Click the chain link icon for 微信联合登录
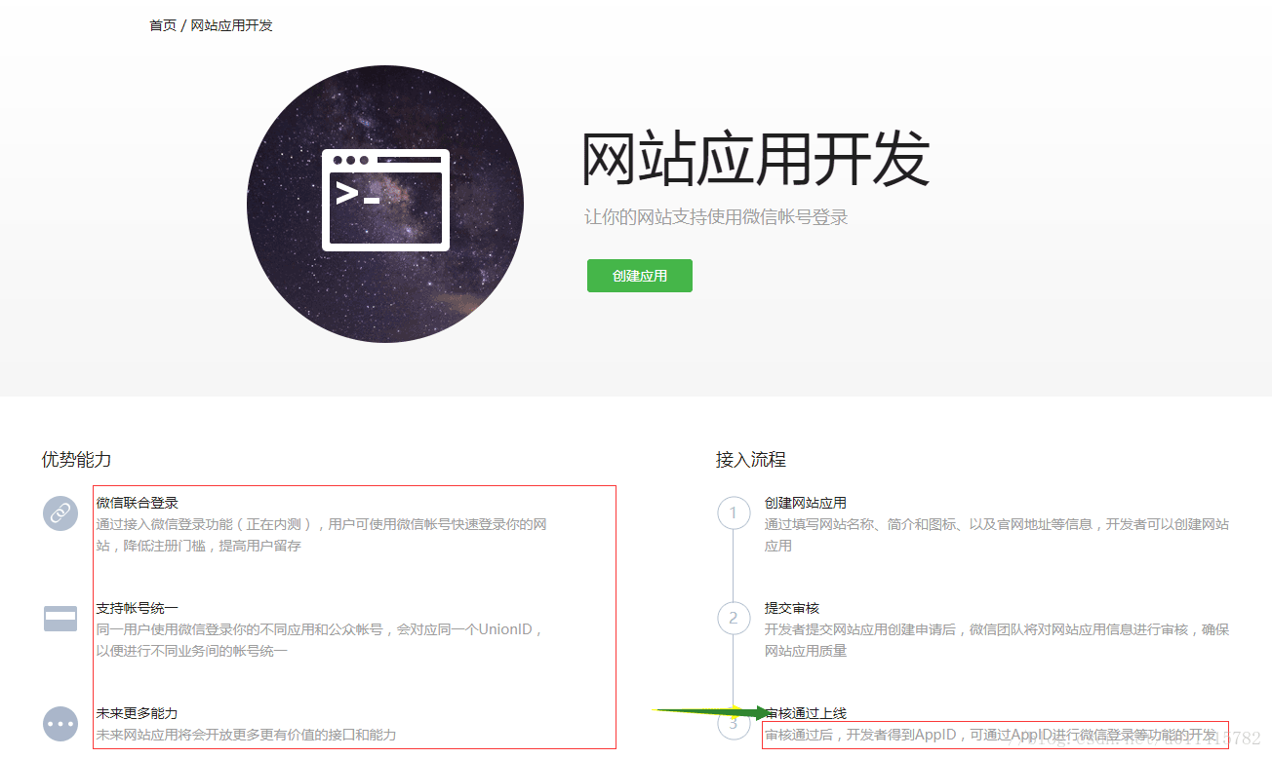 tap(60, 513)
